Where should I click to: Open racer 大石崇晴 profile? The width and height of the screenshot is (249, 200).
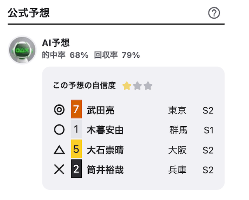(x=105, y=150)
